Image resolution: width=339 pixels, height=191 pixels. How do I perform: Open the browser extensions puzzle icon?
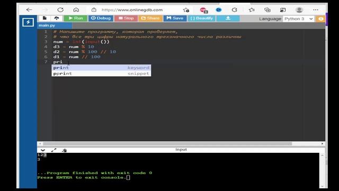(235, 10)
